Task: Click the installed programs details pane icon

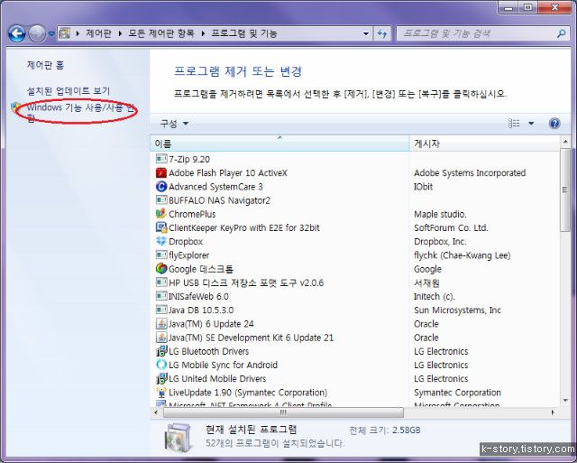Action: click(179, 438)
